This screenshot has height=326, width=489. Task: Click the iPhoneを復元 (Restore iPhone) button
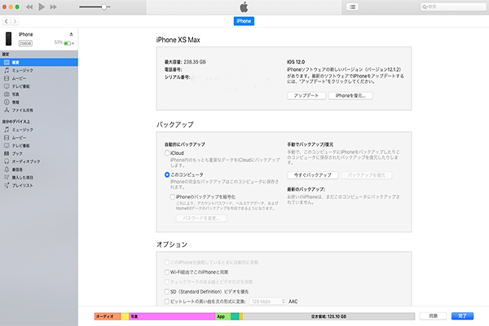tap(350, 96)
